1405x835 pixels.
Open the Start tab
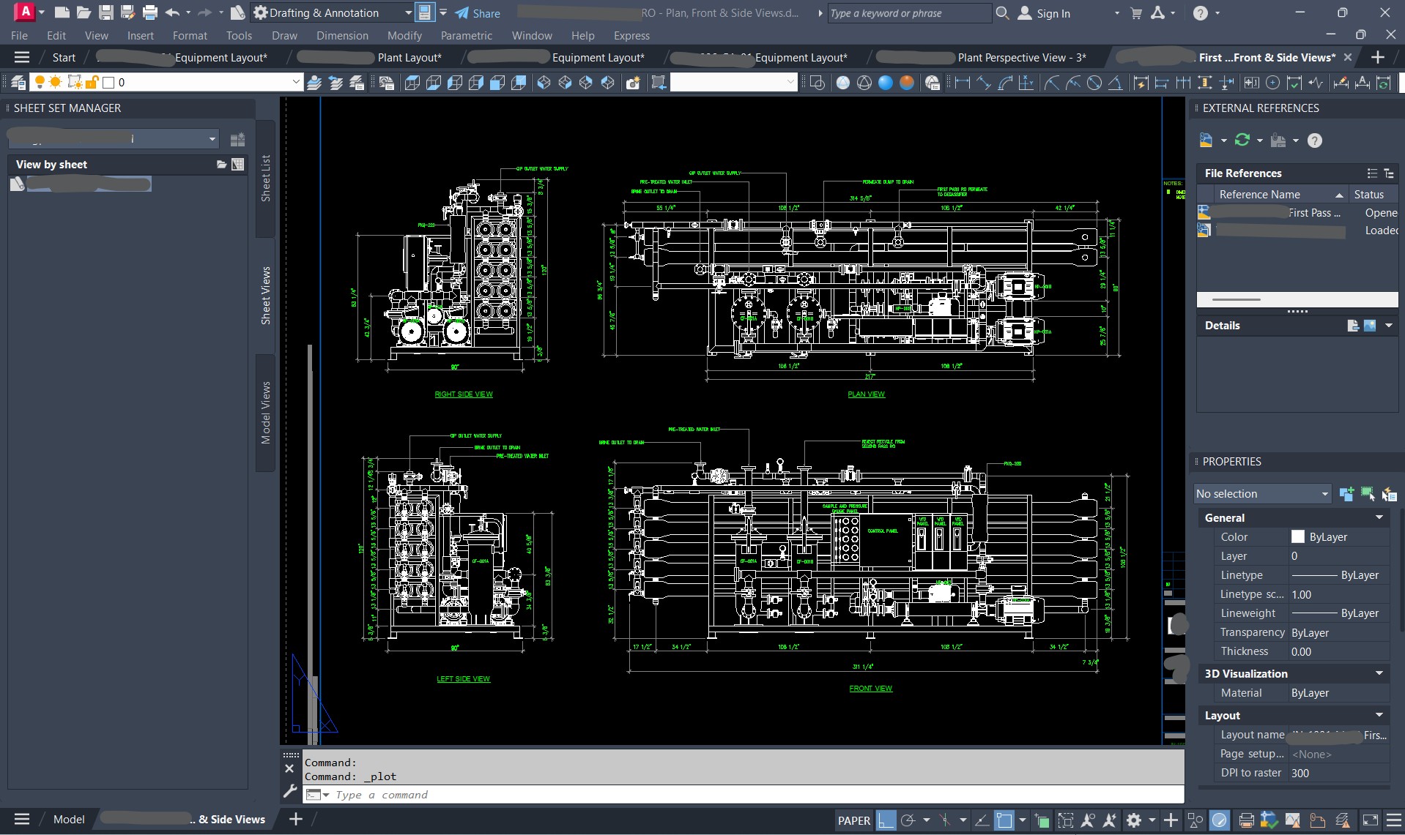[x=64, y=57]
